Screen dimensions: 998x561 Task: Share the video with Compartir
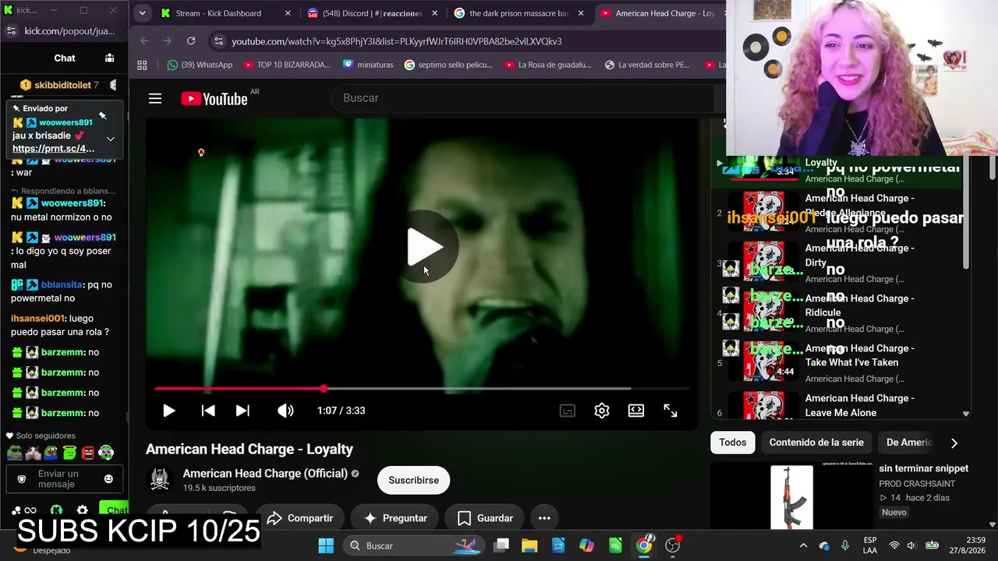pos(299,518)
